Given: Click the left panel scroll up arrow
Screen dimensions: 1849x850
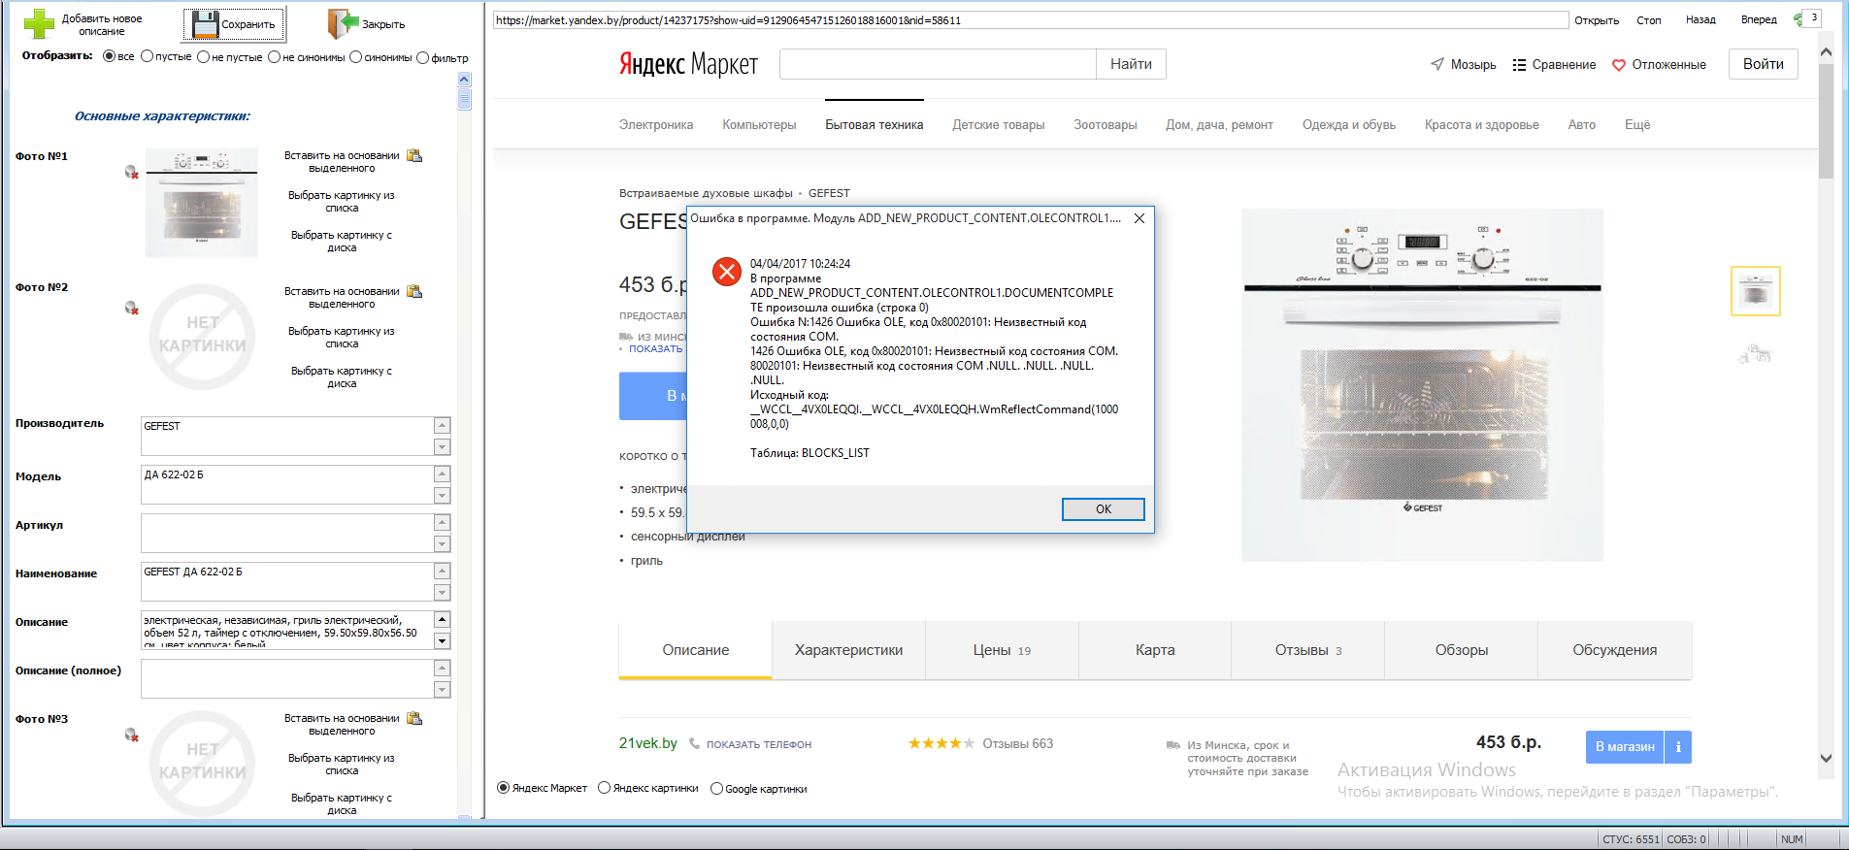Looking at the screenshot, I should pyautogui.click(x=464, y=80).
